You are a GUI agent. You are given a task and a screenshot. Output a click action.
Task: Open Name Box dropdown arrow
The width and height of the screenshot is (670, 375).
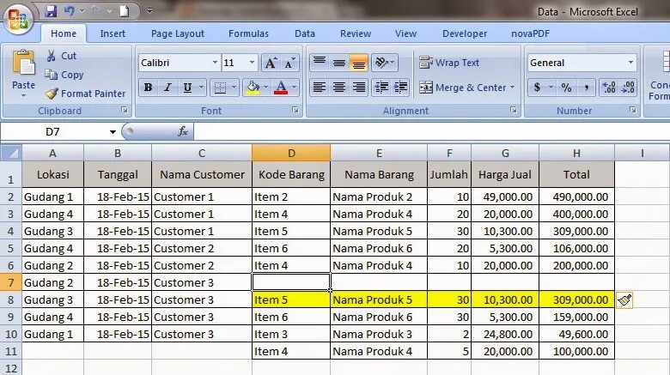coord(113,132)
